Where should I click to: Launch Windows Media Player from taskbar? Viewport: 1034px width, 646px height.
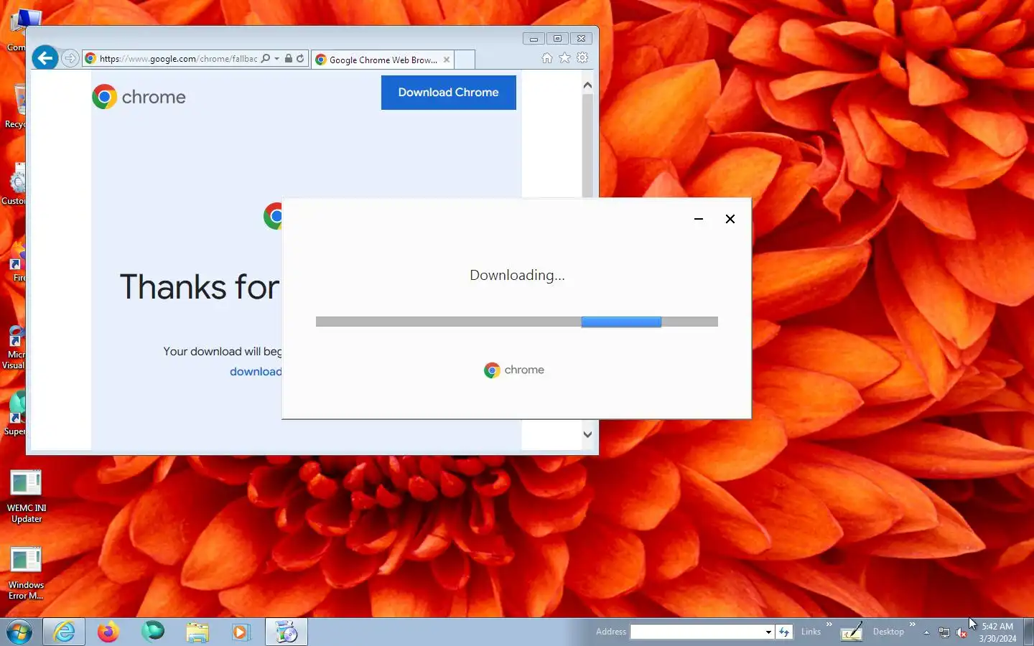point(241,632)
